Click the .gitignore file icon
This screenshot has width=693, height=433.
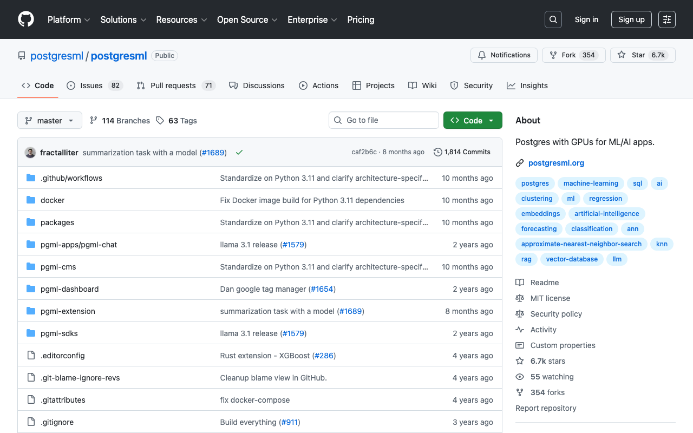click(x=31, y=422)
